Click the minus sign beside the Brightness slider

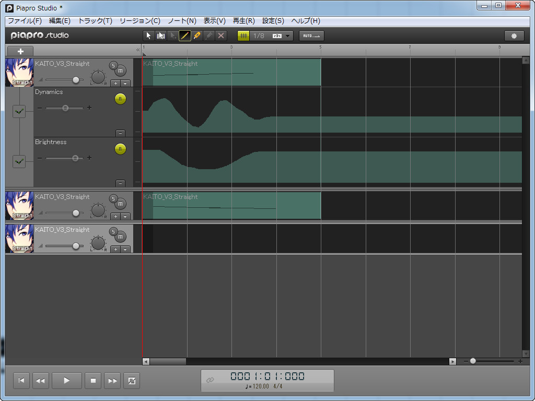click(x=40, y=158)
